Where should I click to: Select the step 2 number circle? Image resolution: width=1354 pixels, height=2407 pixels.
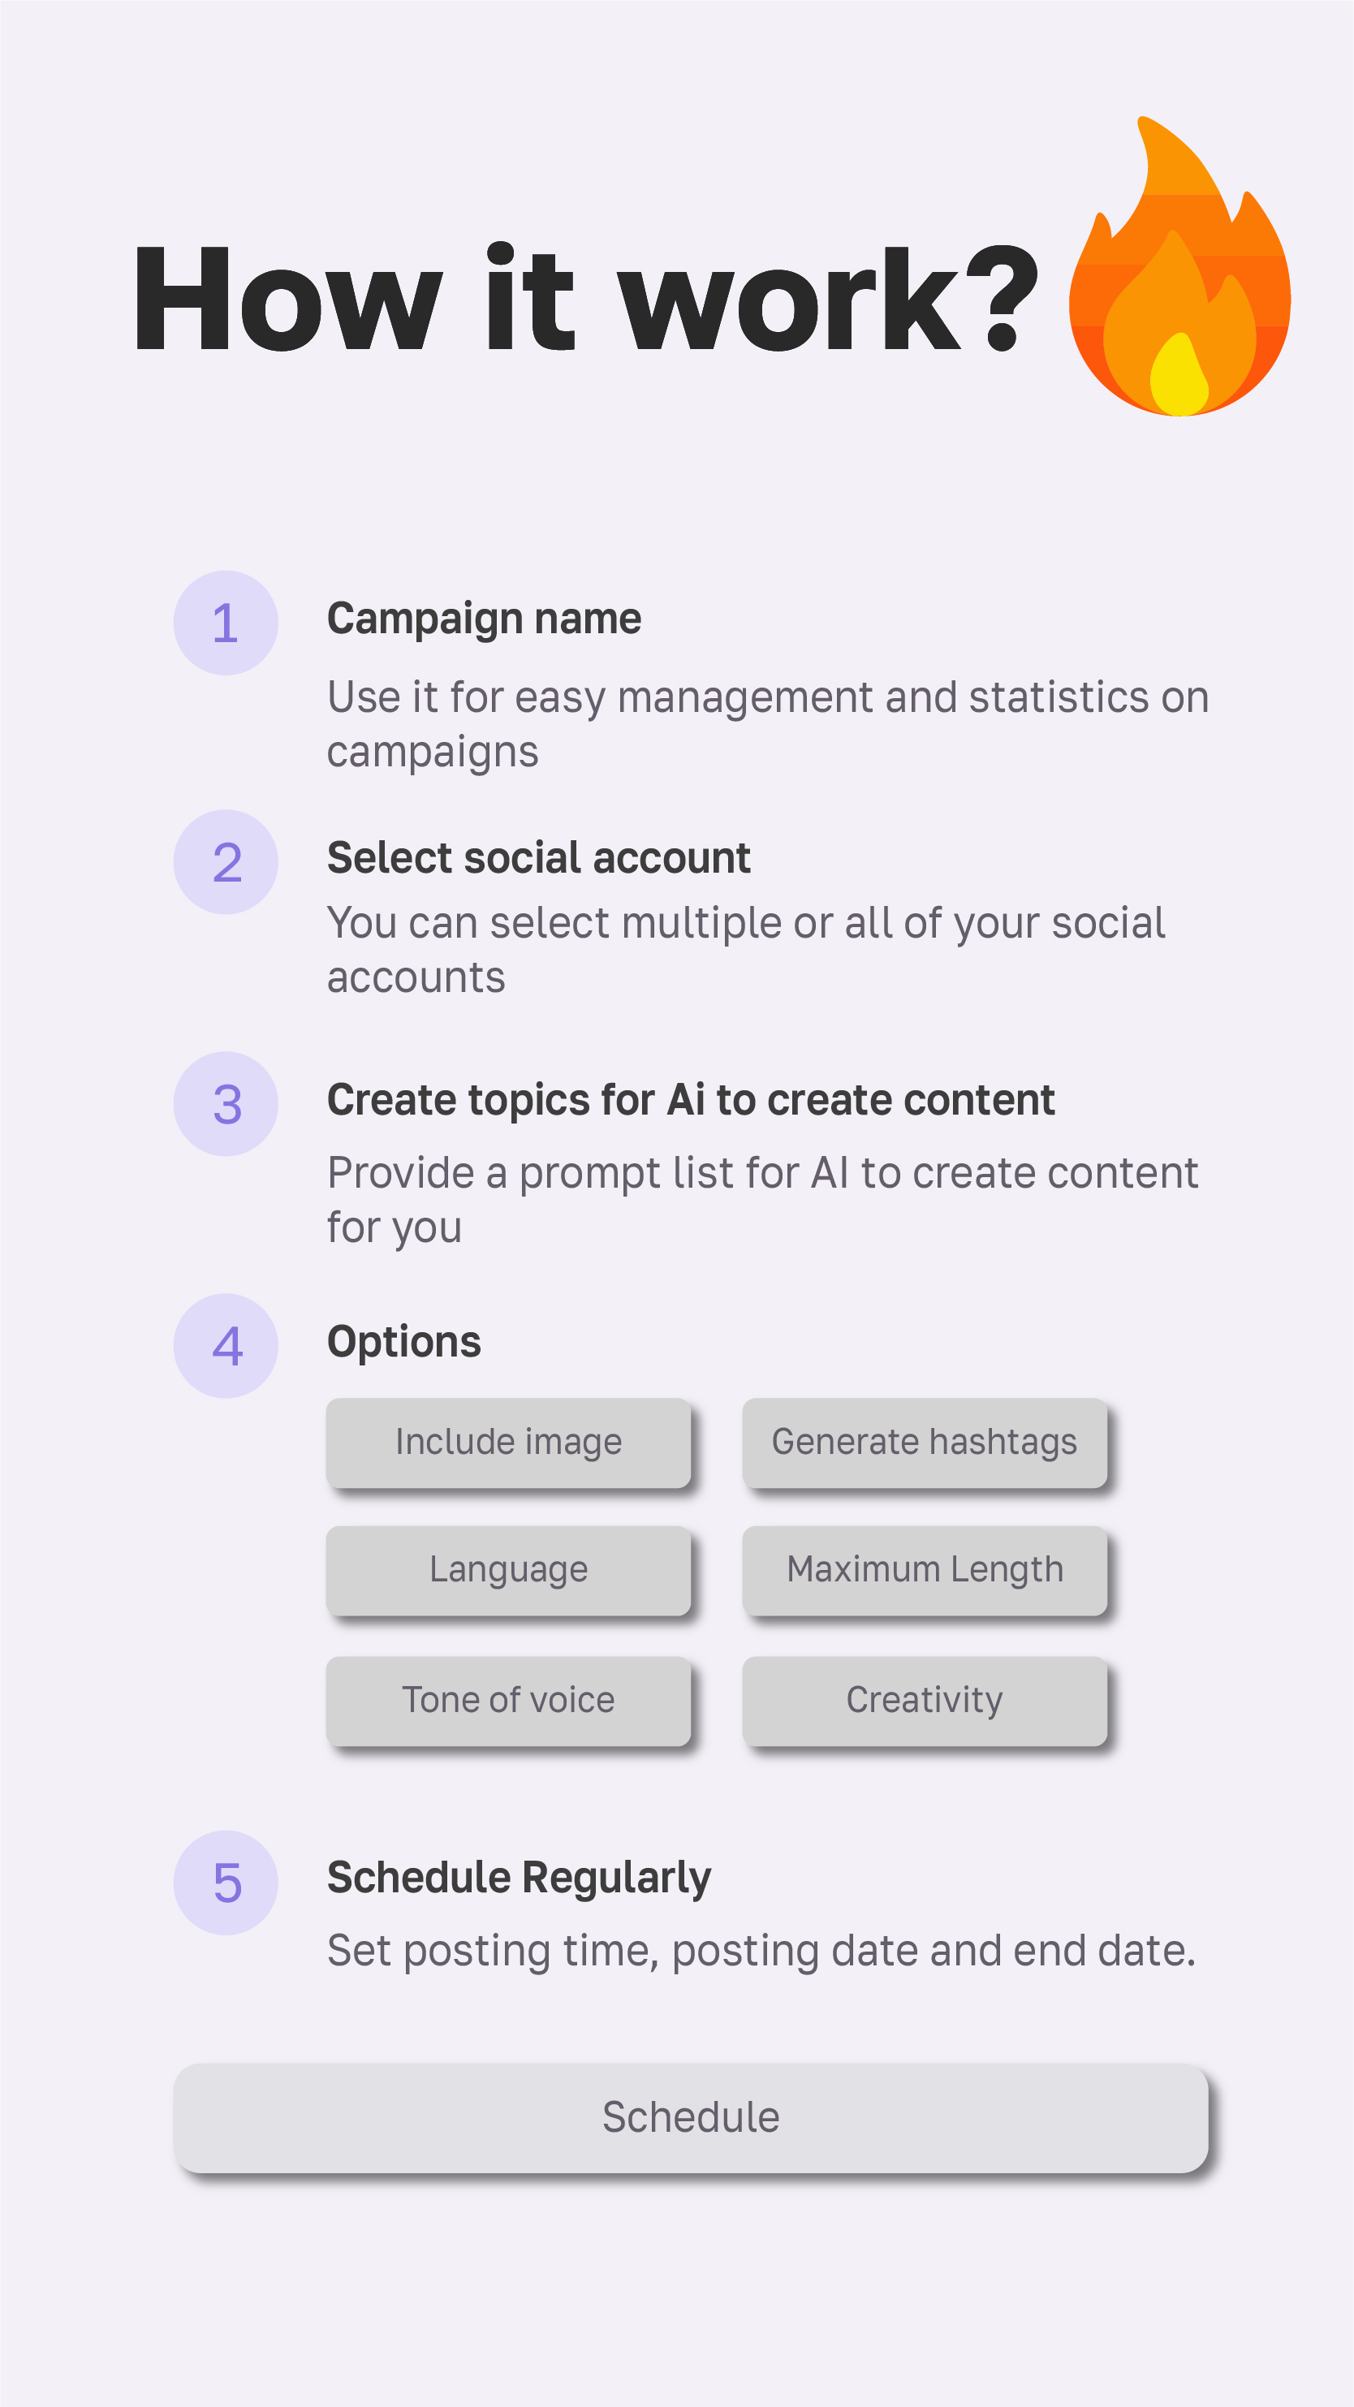point(225,862)
